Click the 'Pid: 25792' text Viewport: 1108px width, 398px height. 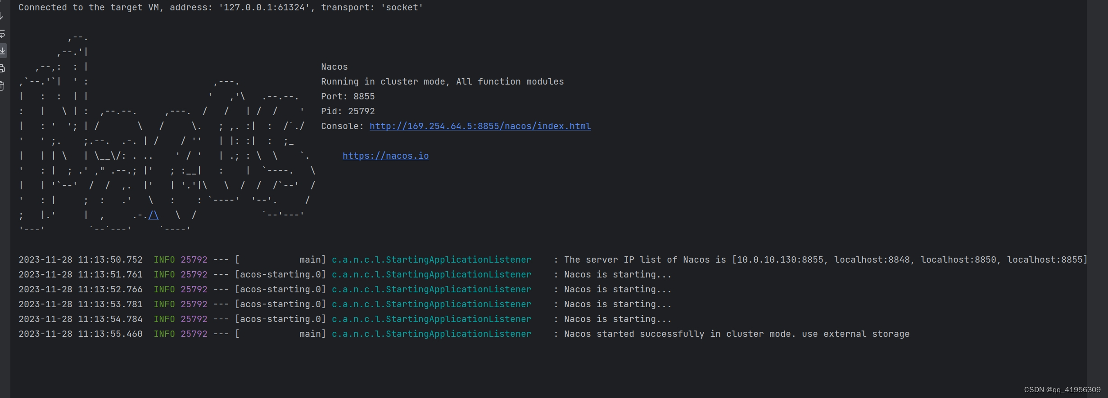[x=348, y=112]
